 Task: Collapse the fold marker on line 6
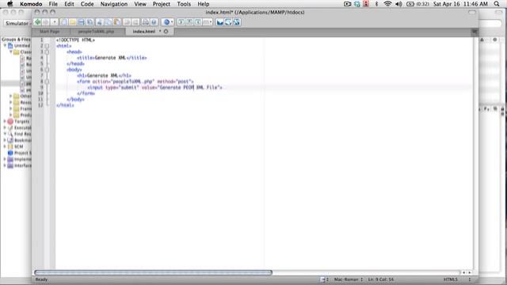click(x=48, y=70)
